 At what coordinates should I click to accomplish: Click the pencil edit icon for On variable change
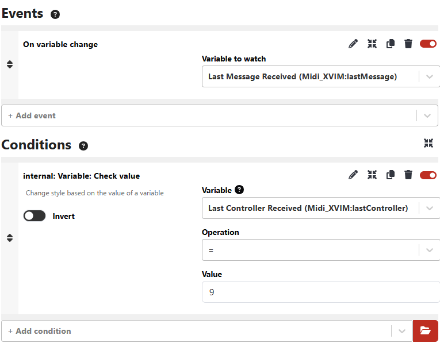(353, 44)
